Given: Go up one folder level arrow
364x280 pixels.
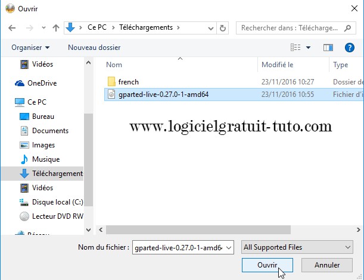Looking at the screenshot, I should [56, 28].
